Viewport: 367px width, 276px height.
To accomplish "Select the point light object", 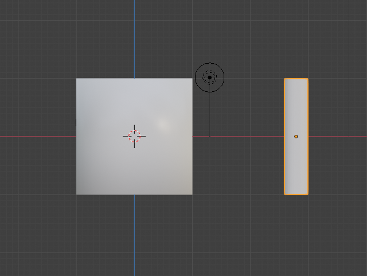I will click(x=209, y=77).
